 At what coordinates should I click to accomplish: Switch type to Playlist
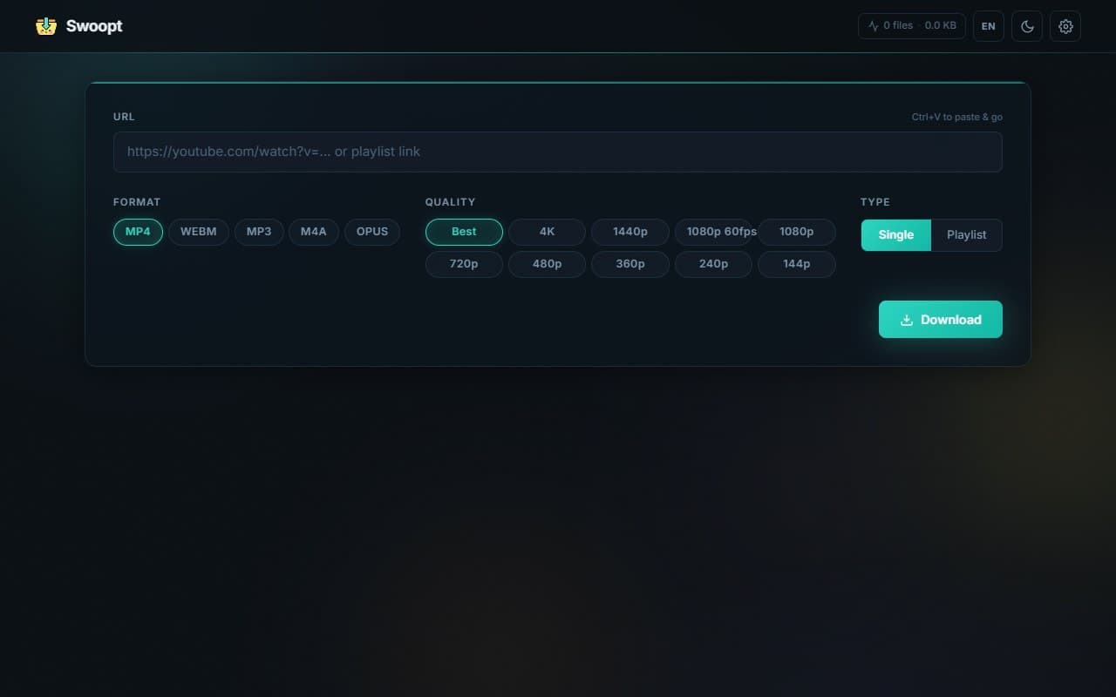tap(967, 235)
